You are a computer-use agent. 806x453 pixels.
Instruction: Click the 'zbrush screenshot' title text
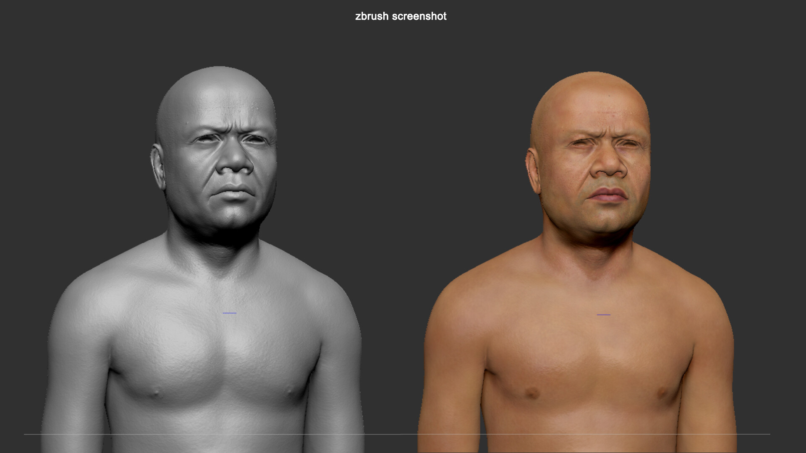point(400,16)
